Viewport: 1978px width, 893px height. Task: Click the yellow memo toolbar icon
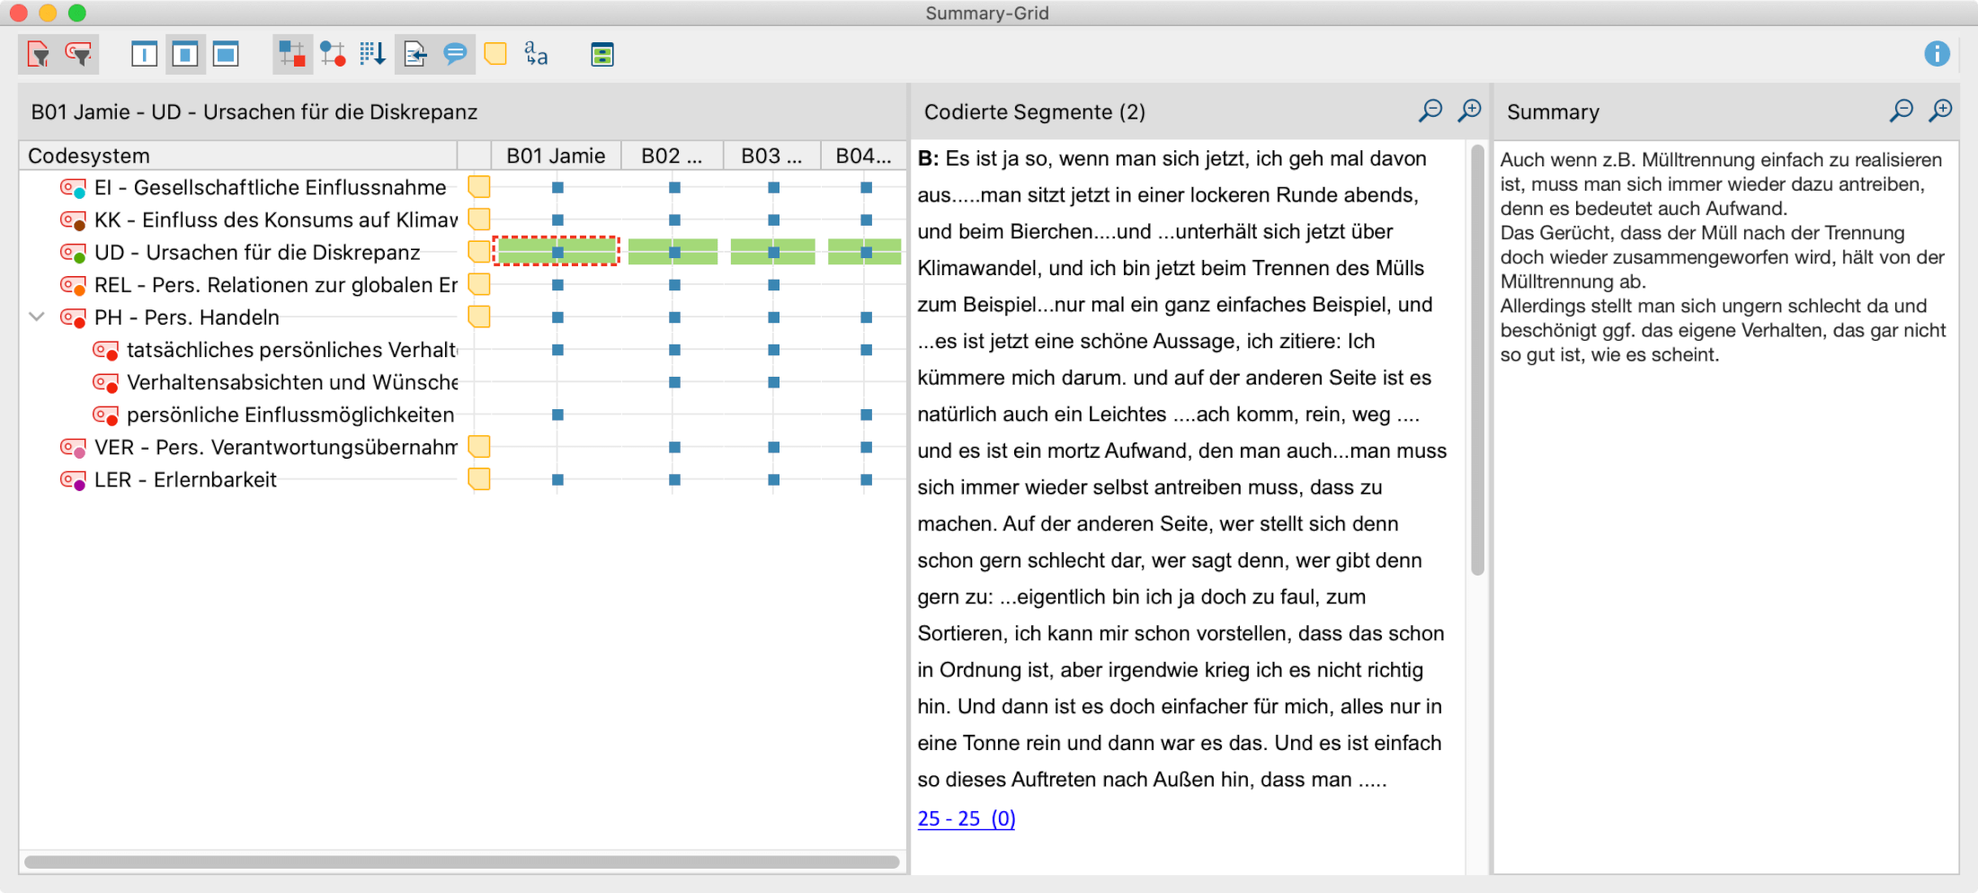pos(495,55)
